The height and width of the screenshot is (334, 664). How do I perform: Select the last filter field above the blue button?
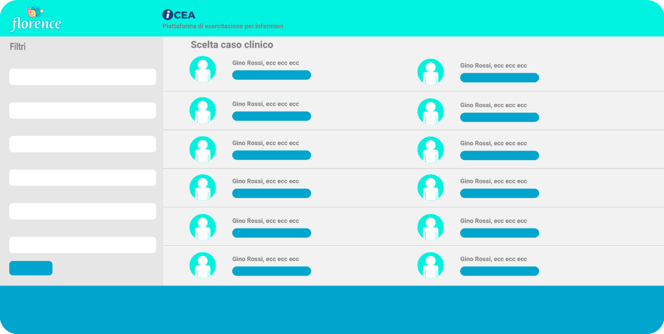pos(82,245)
